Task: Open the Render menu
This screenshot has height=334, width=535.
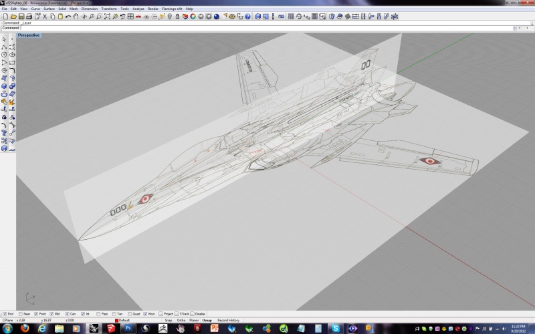Action: point(153,9)
